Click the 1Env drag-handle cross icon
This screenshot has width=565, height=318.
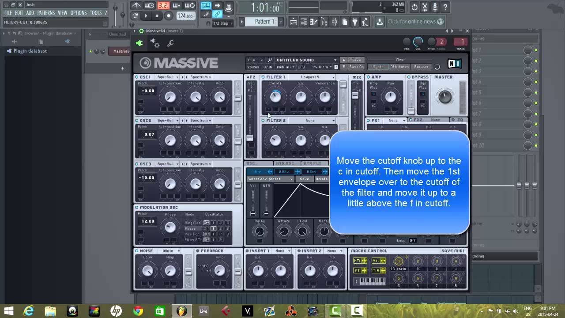[270, 171]
